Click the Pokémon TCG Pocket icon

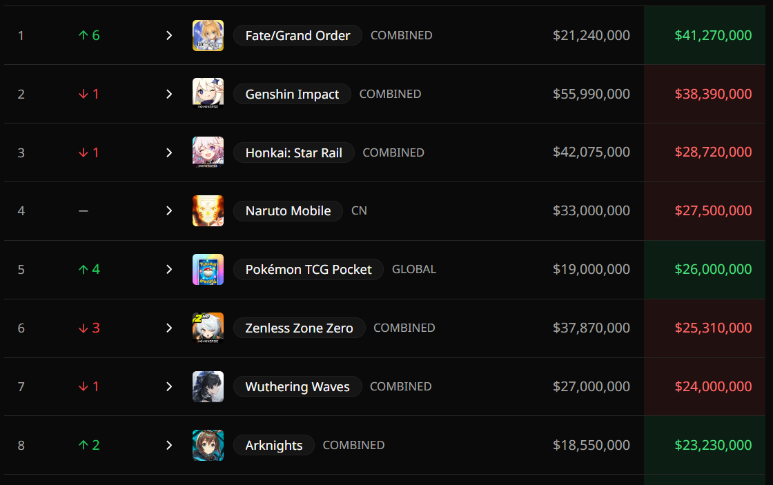(208, 270)
